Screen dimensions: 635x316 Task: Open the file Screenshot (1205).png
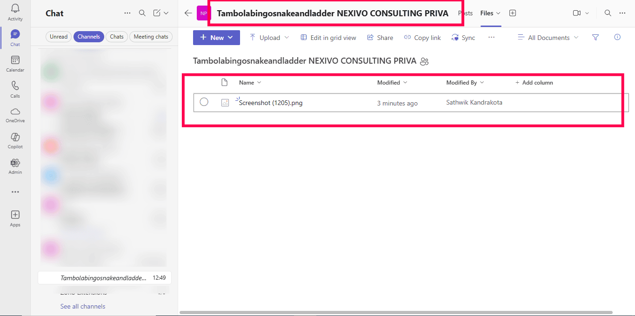271,103
